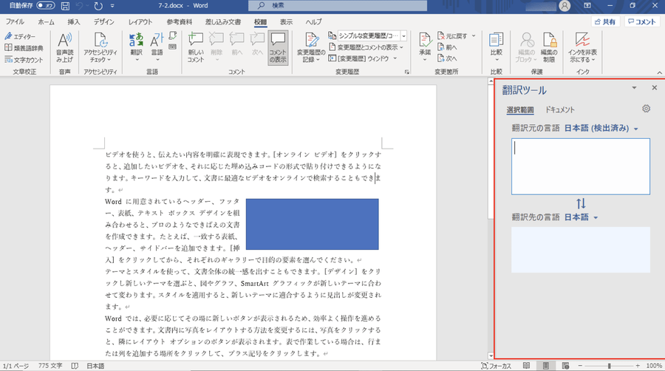Image resolution: width=665 pixels, height=371 pixels.
Task: Click the source text box in translator pane
Action: [580, 166]
